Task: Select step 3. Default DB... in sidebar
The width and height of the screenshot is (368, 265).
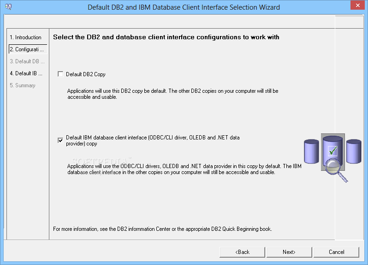Action: pos(27,61)
